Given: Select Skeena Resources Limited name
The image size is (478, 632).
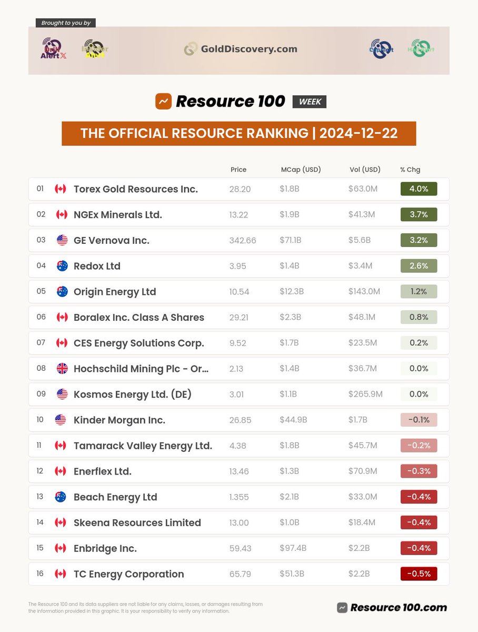Looking at the screenshot, I should (137, 522).
